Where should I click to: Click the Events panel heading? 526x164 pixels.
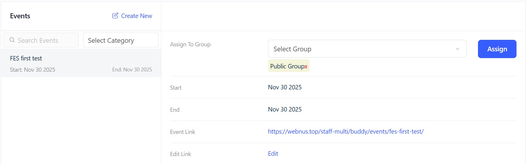coord(20,16)
